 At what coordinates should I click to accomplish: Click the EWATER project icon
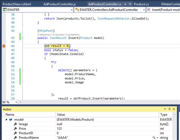tap(5, 10)
